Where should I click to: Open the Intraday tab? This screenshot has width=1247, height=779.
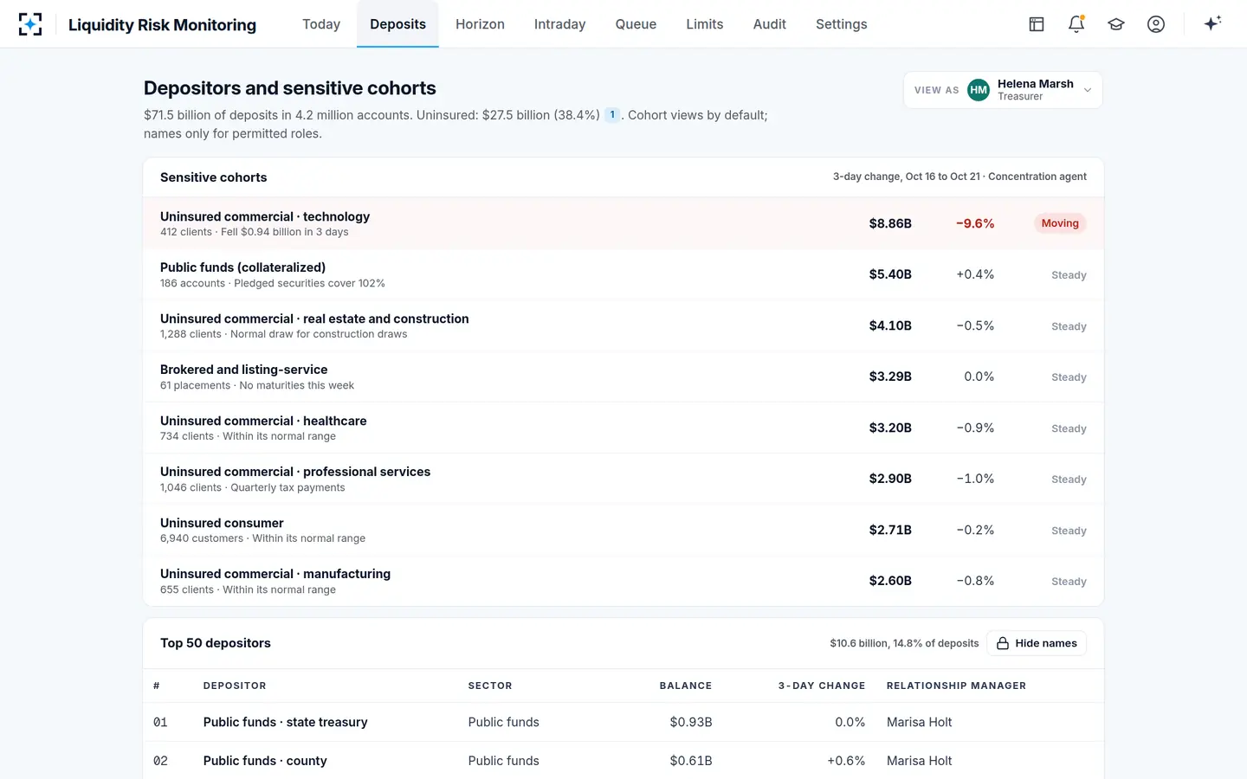(x=559, y=24)
